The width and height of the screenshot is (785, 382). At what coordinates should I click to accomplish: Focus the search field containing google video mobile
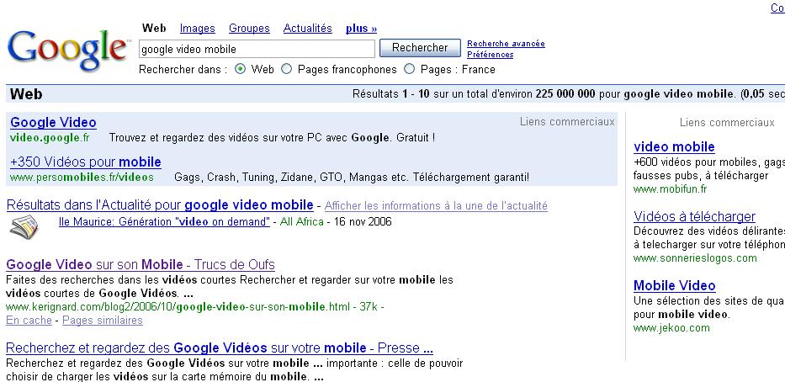coord(257,49)
